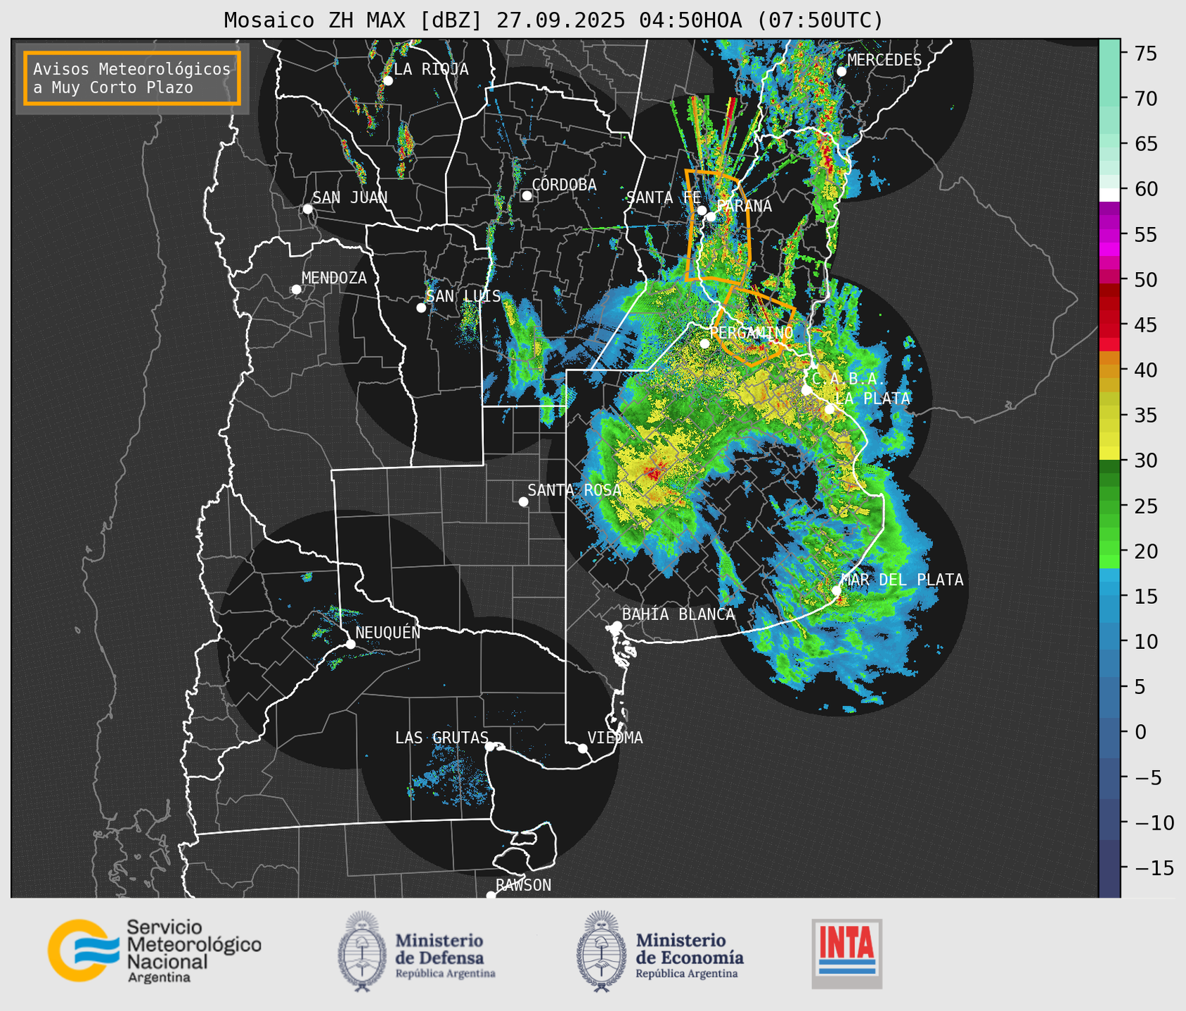Click the RAWSON city marker dot
Viewport: 1186px width, 1011px height.
(x=491, y=895)
